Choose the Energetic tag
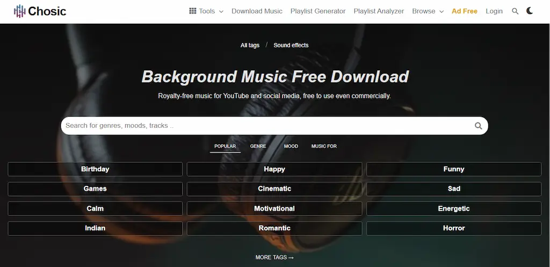Viewport: 550px width, 267px height. click(x=454, y=208)
